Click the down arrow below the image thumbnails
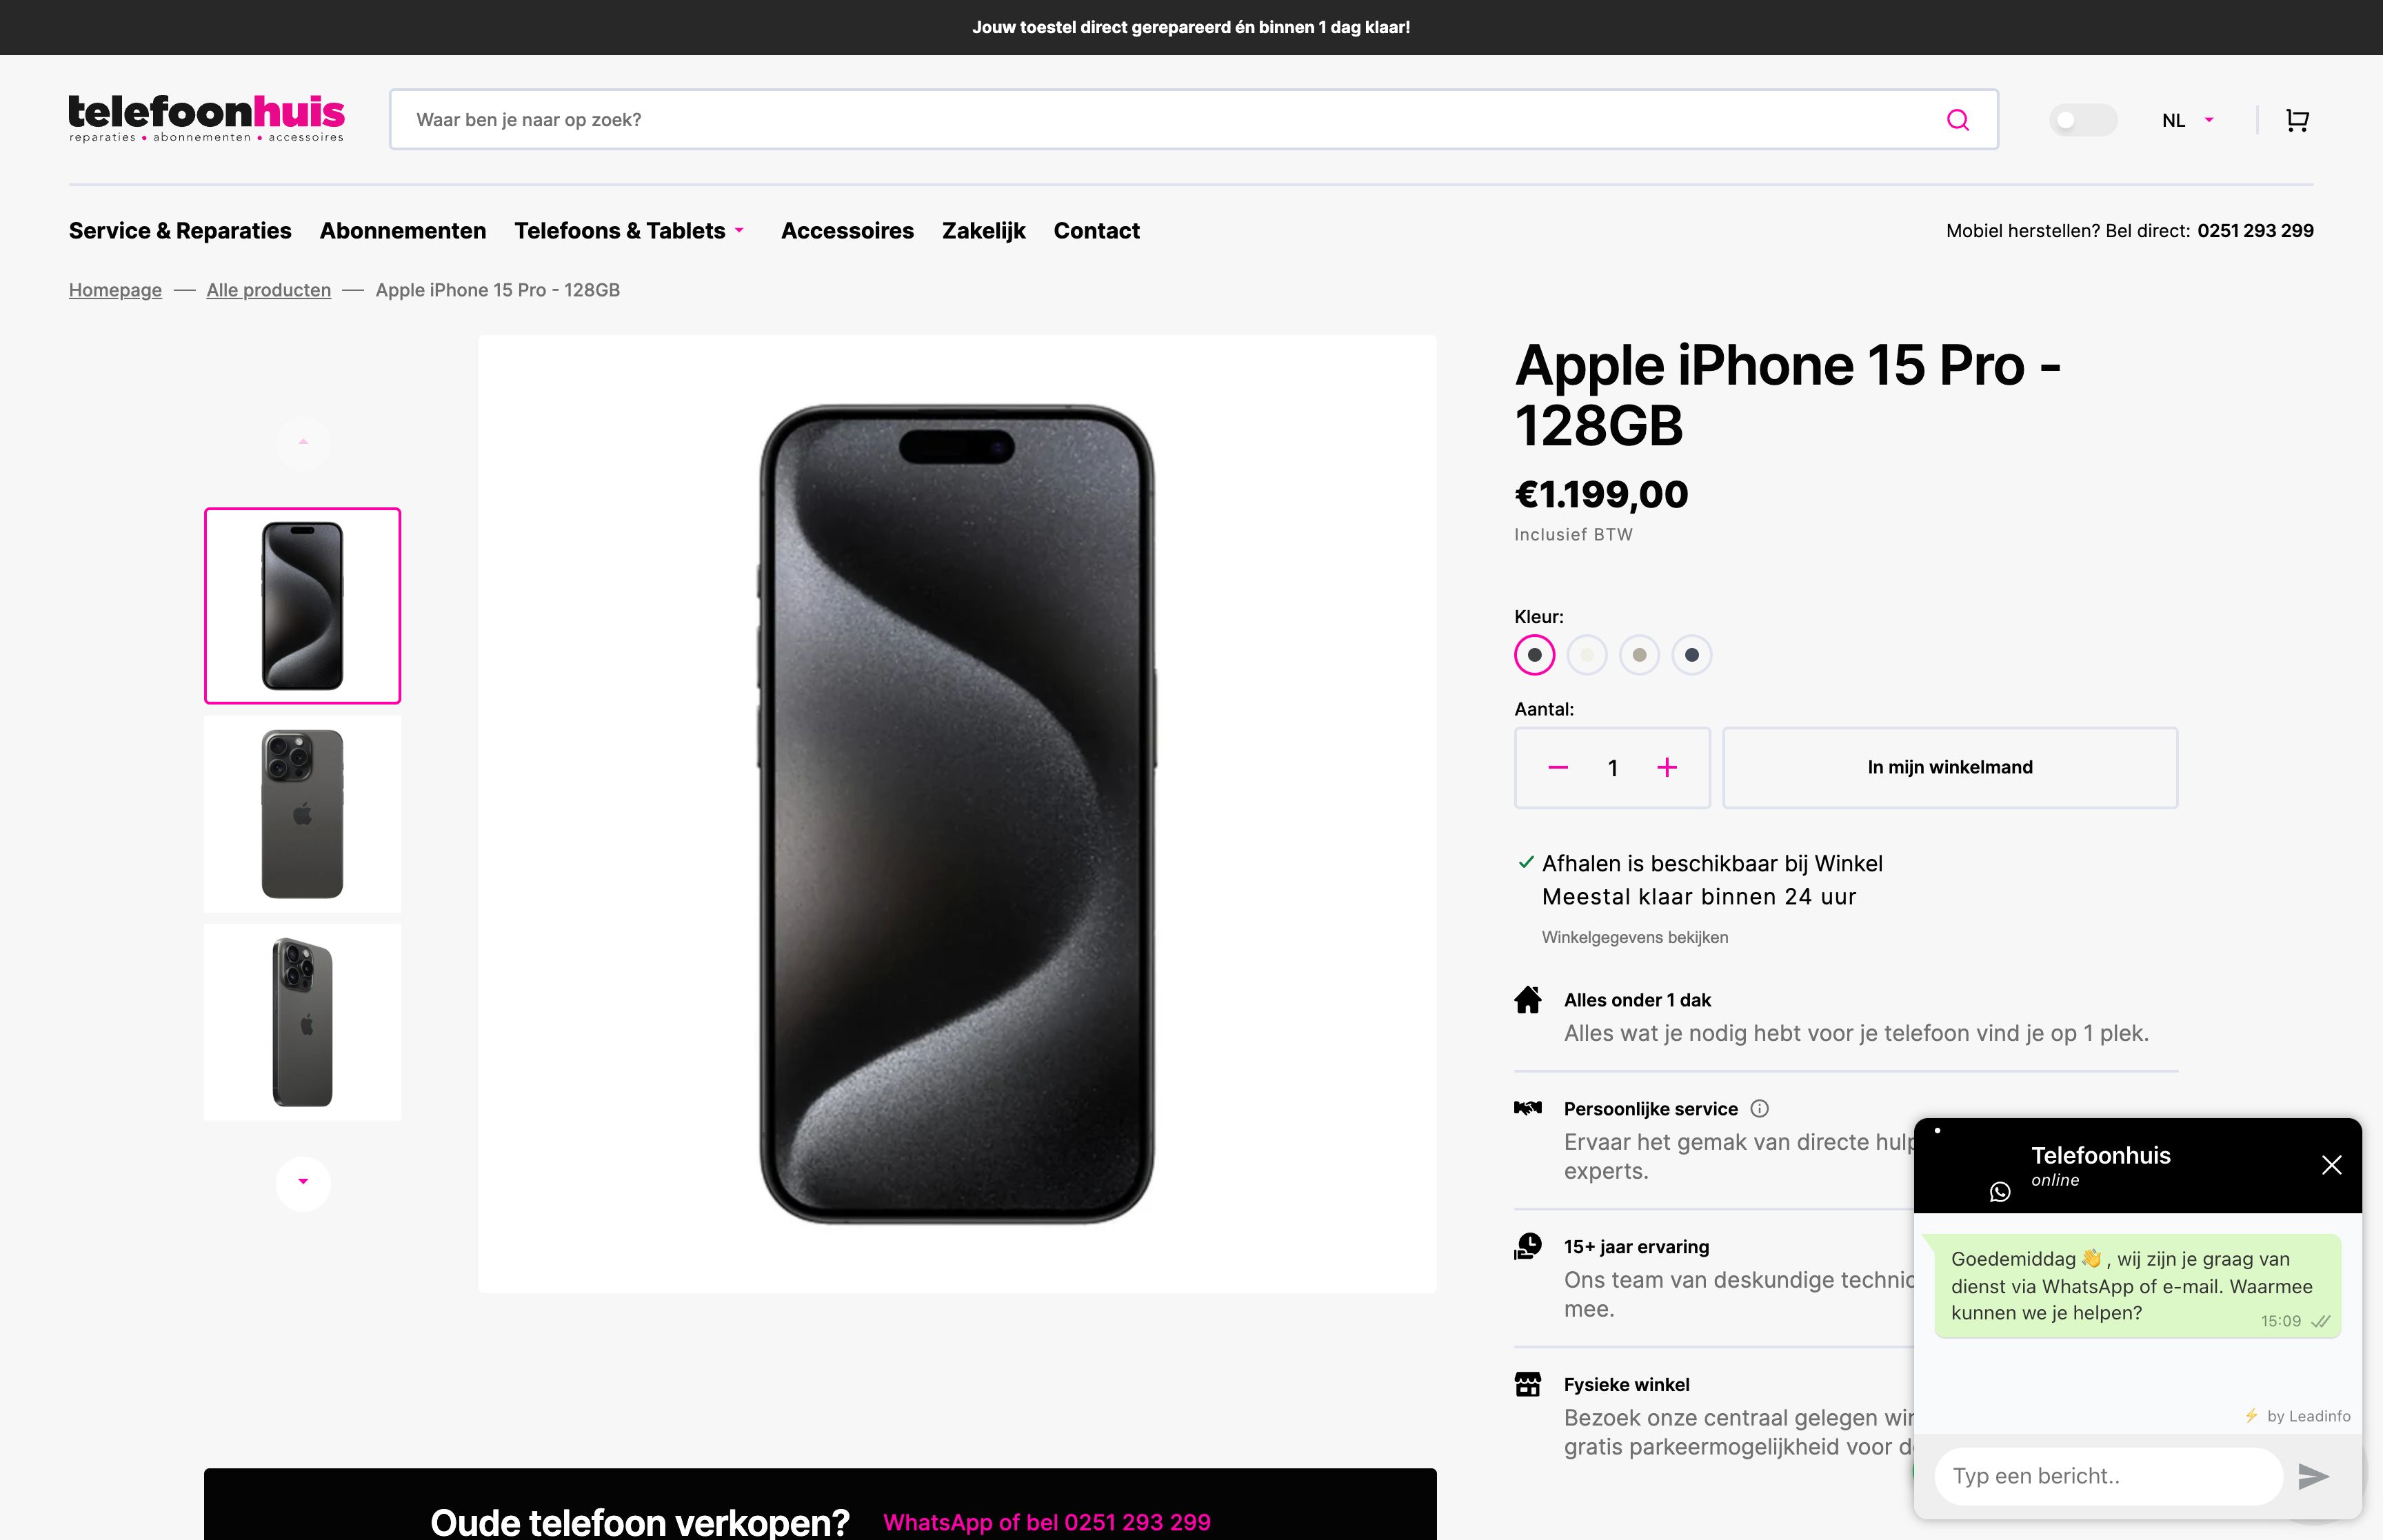Image resolution: width=2383 pixels, height=1540 pixels. (x=303, y=1183)
